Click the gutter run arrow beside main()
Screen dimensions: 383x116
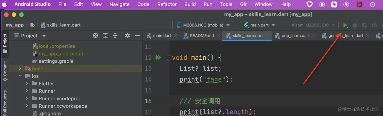(158, 58)
